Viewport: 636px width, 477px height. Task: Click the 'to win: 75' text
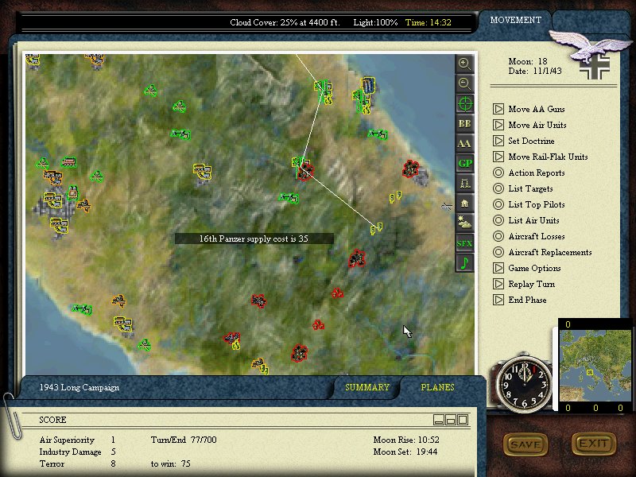tap(170, 463)
